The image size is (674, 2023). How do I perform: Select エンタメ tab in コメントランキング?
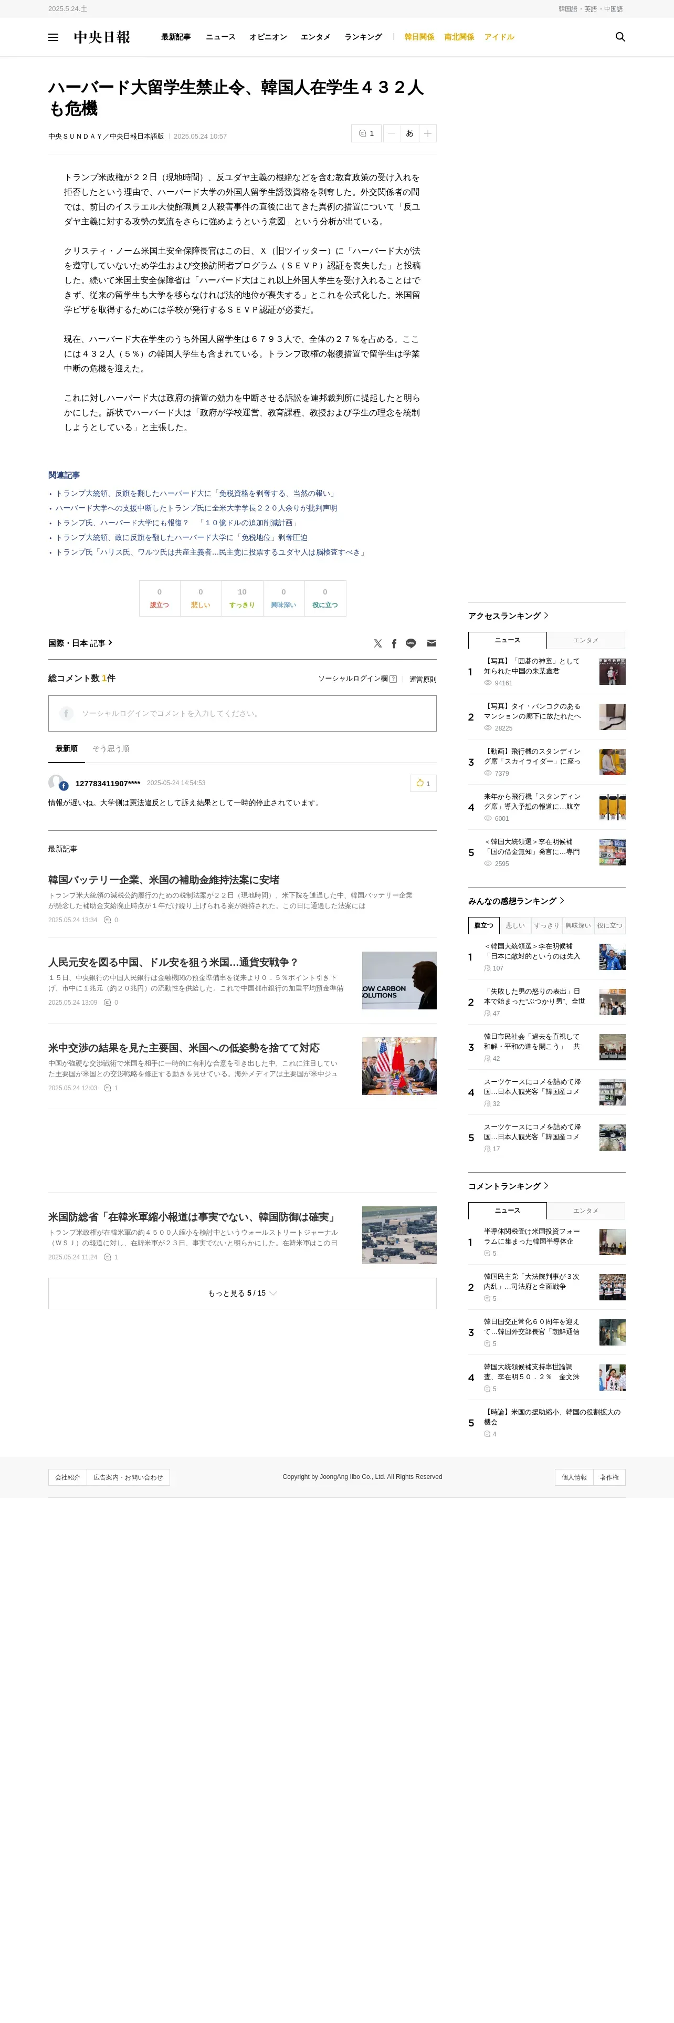(586, 1210)
